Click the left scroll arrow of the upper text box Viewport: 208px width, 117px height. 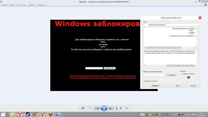tap(145, 48)
